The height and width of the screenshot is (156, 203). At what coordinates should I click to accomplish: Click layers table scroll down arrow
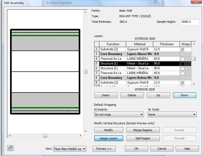point(194,84)
